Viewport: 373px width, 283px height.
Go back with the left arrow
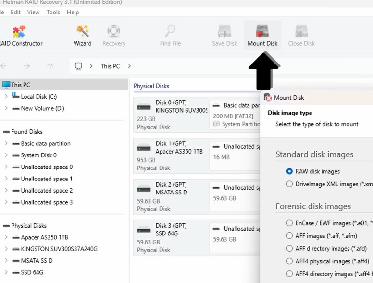[3, 66]
